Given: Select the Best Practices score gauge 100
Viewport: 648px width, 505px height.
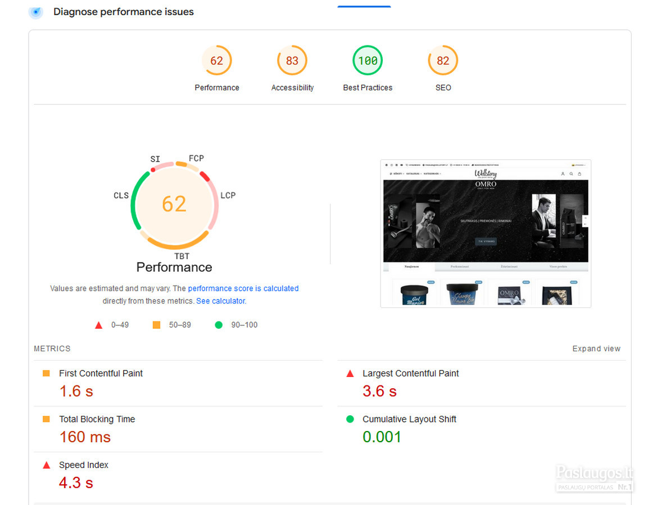Looking at the screenshot, I should click(368, 61).
